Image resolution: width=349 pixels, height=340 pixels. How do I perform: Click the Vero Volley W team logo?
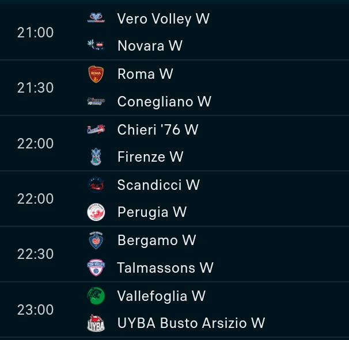pyautogui.click(x=96, y=18)
